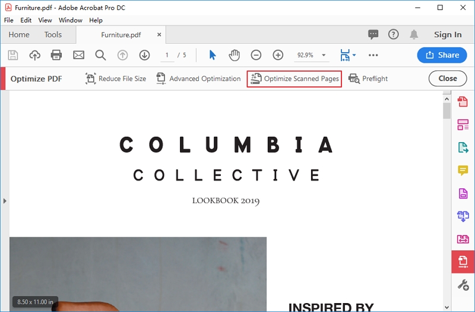Click scrollbar down arrow
The width and height of the screenshot is (475, 312).
447,307
